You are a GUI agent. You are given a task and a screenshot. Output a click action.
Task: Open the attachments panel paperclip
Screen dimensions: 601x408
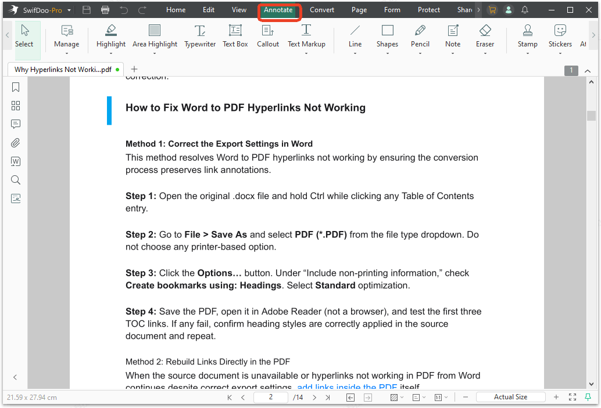click(16, 143)
